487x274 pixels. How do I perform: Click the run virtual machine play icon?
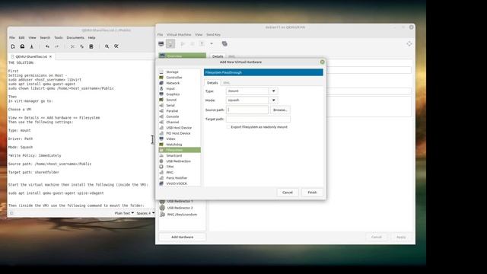(x=183, y=44)
